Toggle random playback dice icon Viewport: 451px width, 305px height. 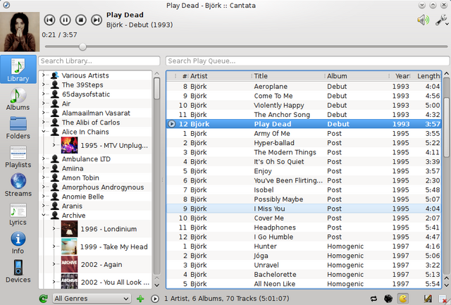[388, 299]
